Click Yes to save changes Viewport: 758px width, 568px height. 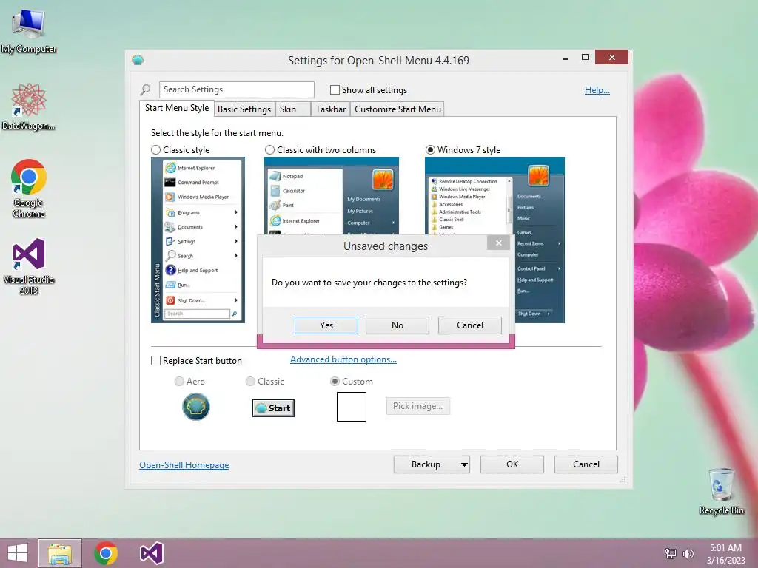click(326, 325)
